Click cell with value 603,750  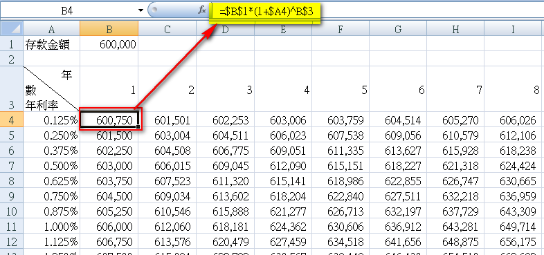click(109, 181)
